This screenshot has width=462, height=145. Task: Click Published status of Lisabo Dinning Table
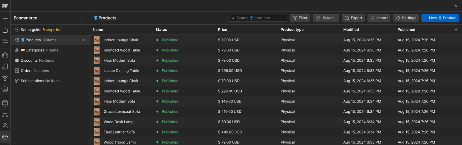click(170, 71)
